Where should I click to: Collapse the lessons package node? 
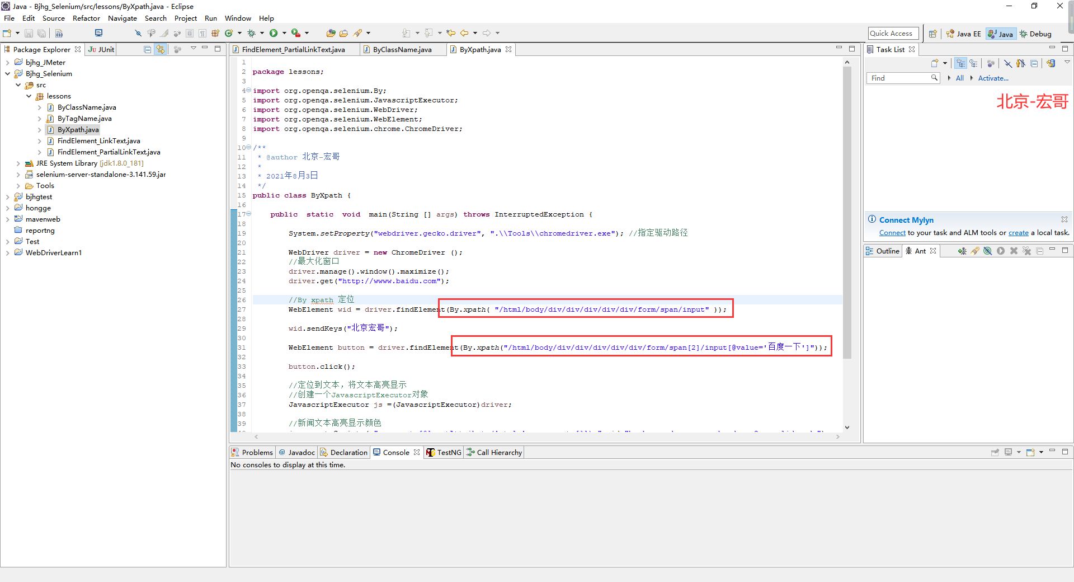29,96
